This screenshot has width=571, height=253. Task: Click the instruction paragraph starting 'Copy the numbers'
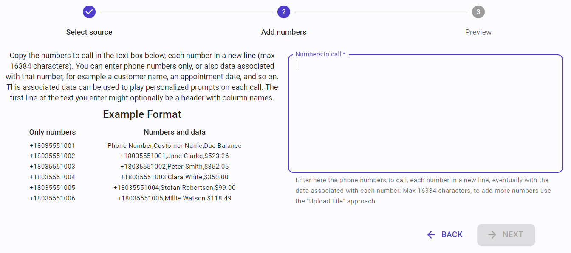(x=142, y=77)
